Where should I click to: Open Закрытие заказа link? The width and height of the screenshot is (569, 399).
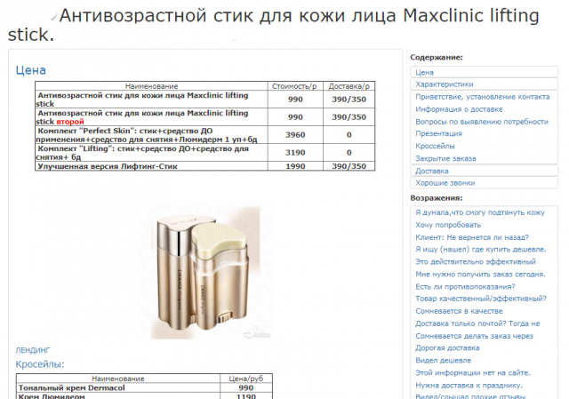tap(445, 158)
